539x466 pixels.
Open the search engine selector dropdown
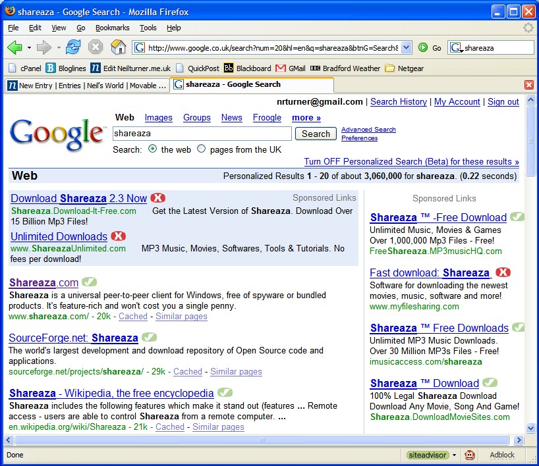pyautogui.click(x=456, y=48)
